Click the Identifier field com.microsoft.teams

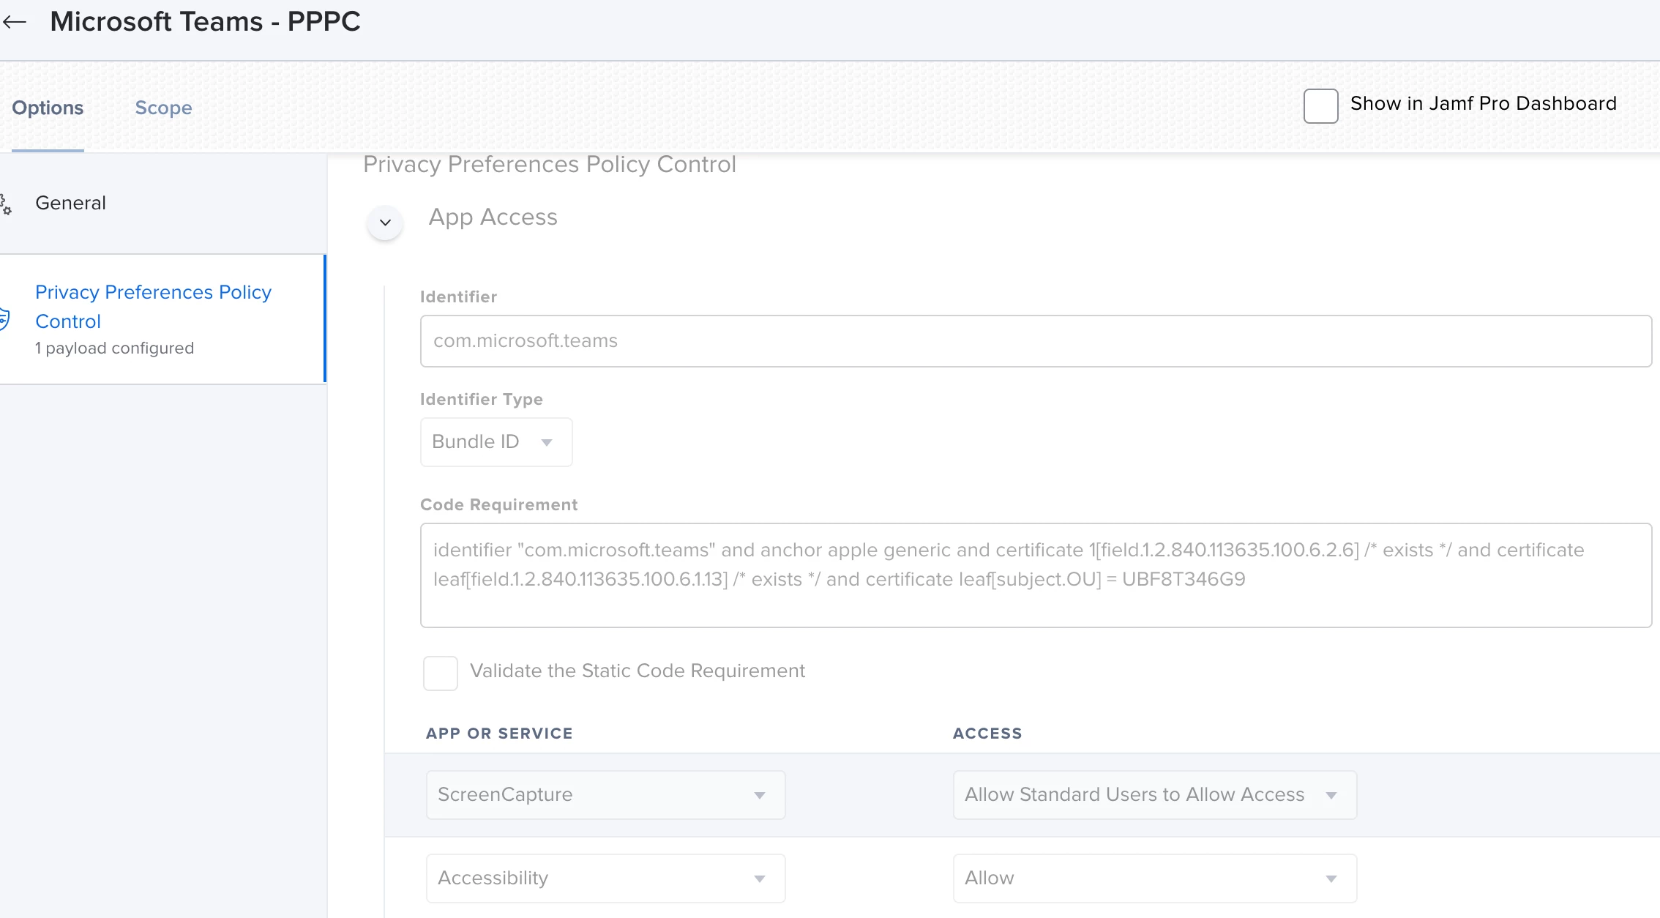coord(1036,341)
